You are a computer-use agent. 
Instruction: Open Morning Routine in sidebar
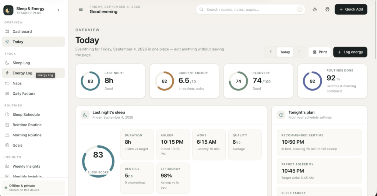point(34,135)
